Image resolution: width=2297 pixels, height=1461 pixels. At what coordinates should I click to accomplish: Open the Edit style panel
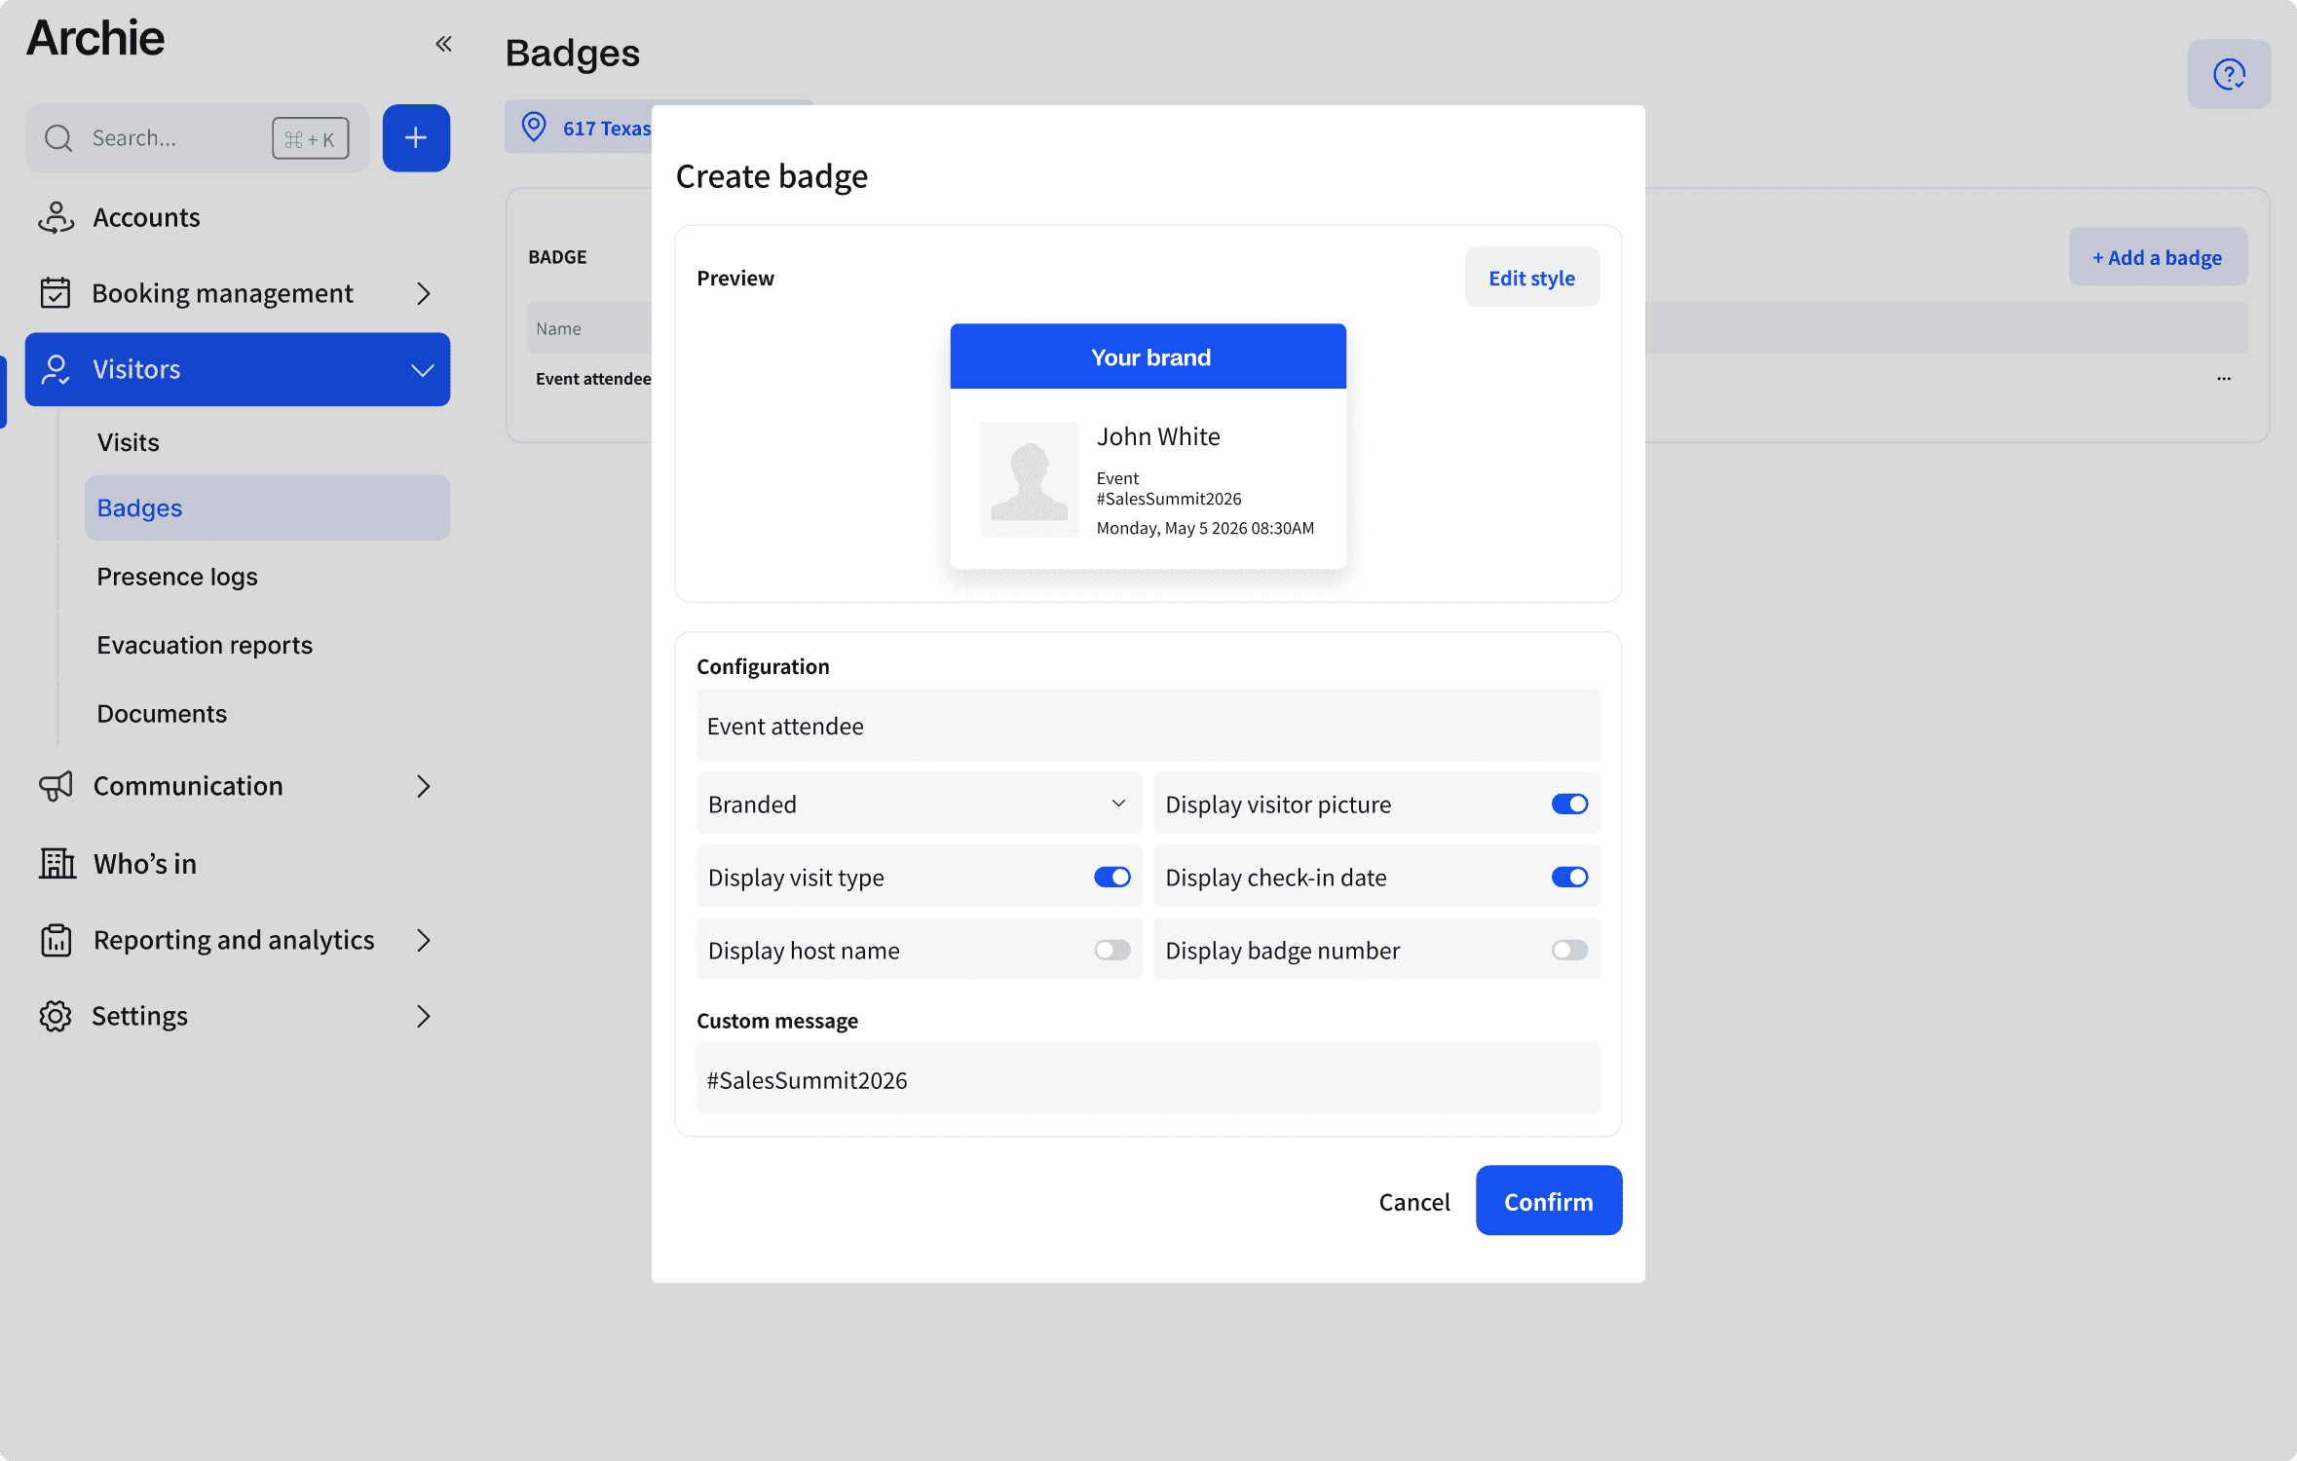1530,278
